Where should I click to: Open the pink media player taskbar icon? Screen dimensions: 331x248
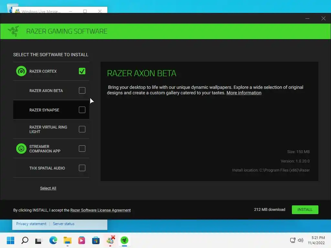[x=81, y=240]
